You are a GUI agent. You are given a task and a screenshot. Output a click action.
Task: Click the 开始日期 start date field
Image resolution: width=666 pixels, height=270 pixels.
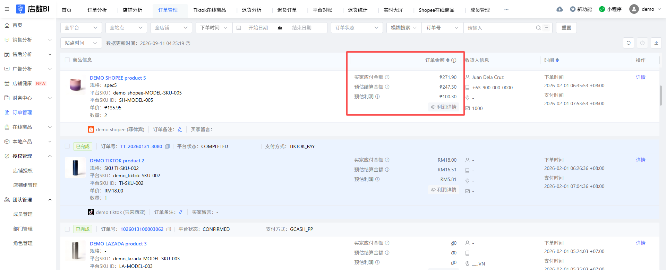[258, 28]
